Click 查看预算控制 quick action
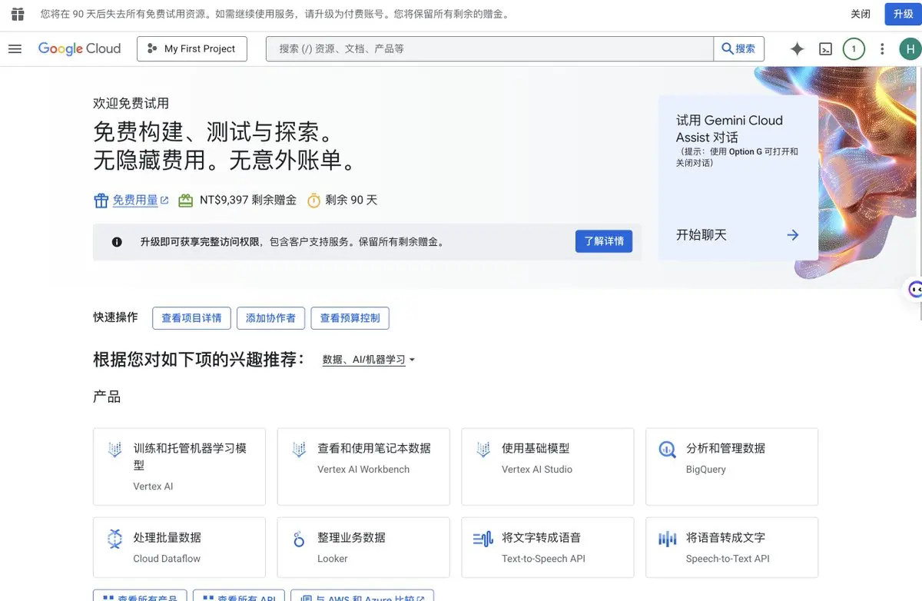This screenshot has height=601, width=922. pos(350,318)
